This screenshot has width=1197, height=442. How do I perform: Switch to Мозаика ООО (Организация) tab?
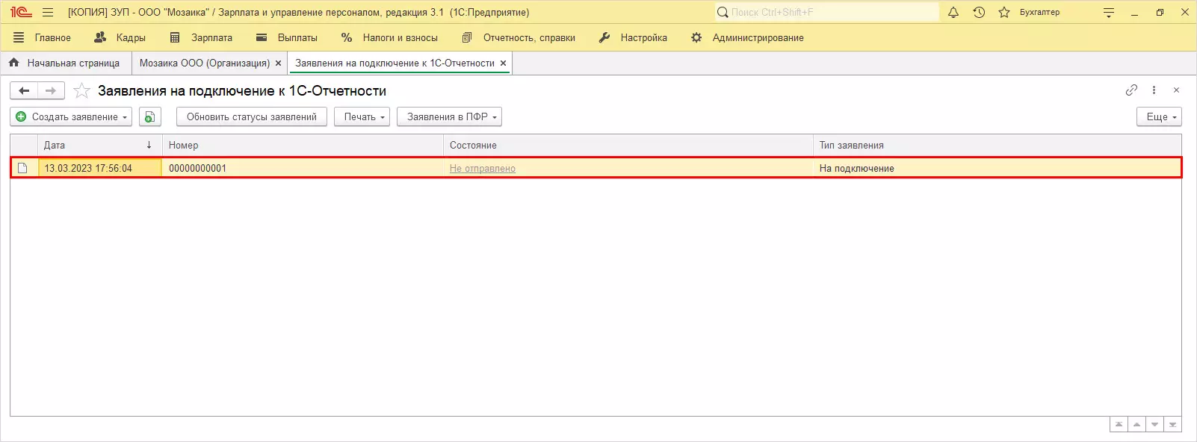tap(204, 63)
